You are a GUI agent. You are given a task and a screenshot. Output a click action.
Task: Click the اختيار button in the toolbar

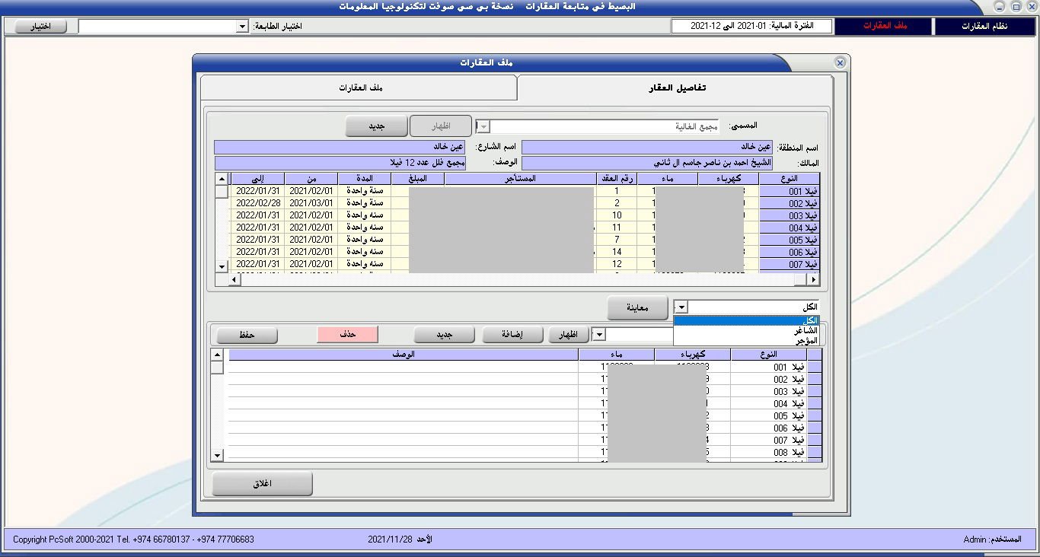(39, 26)
